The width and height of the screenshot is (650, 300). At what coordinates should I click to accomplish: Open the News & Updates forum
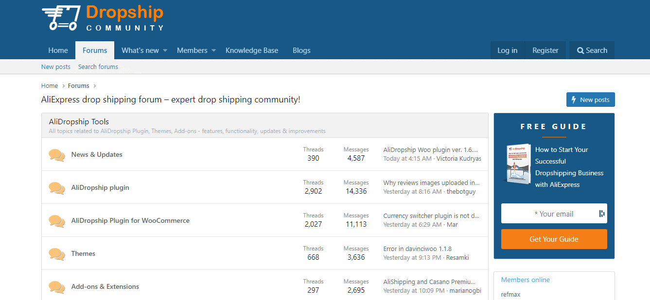click(x=97, y=155)
